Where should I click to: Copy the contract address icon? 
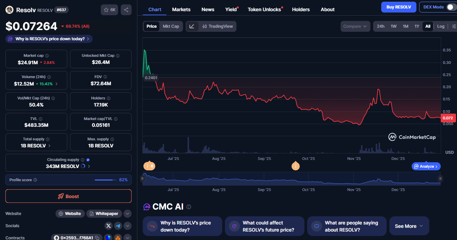pos(97,238)
